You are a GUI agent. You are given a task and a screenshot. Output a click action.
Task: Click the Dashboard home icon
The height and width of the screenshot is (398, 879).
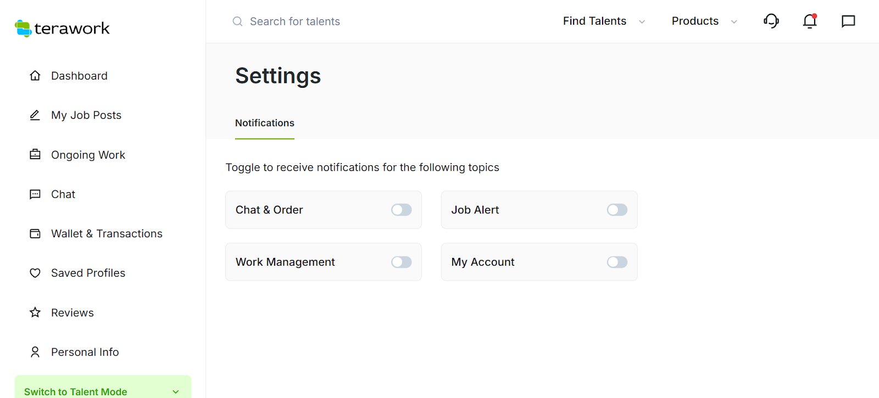[x=35, y=76]
